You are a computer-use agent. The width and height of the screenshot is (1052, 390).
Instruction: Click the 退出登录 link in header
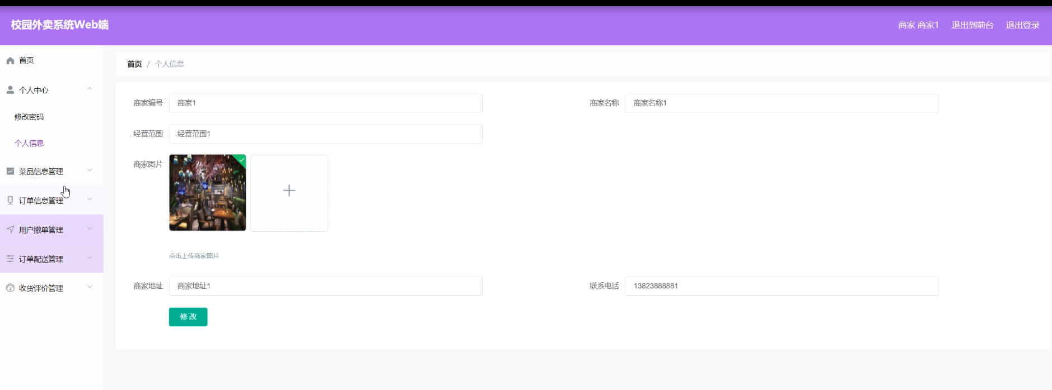pyautogui.click(x=1022, y=25)
